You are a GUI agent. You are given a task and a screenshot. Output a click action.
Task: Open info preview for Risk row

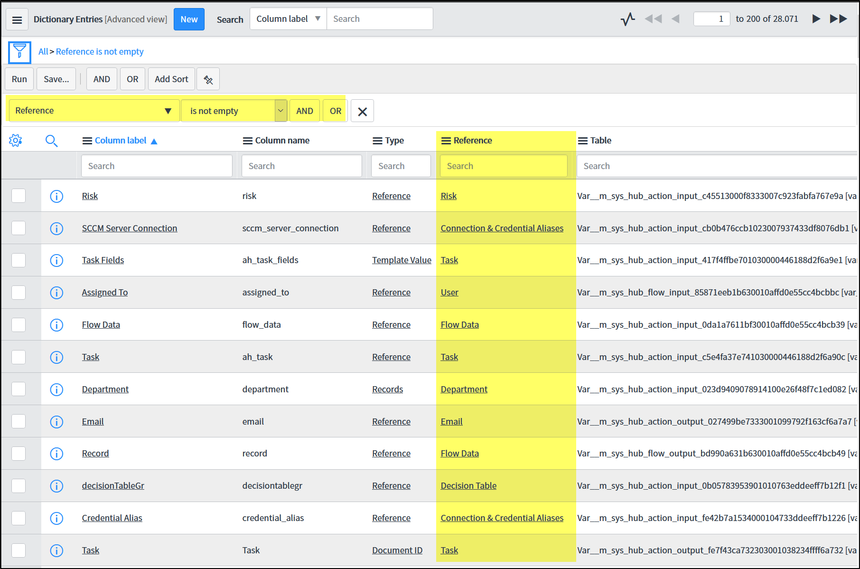point(56,196)
